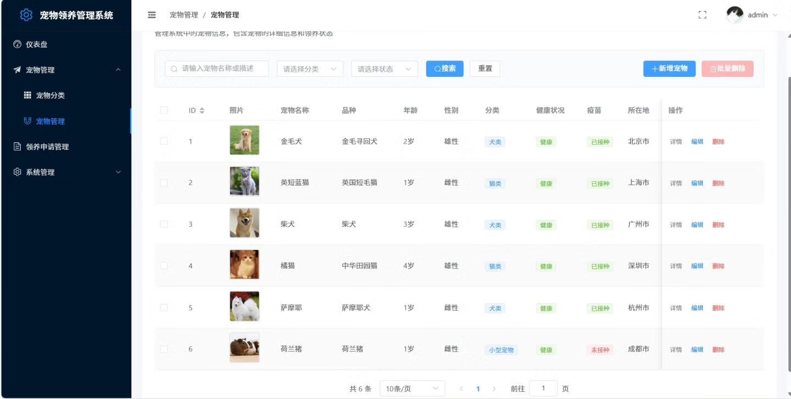Select the checkbox for 荷兰猪 row
Viewport: 791px width, 399px height.
tap(164, 349)
